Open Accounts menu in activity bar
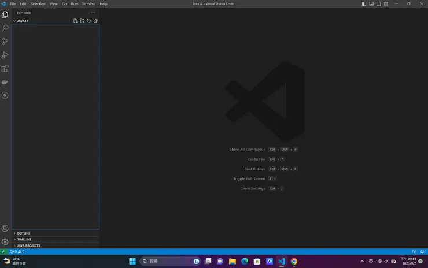Image resolution: width=428 pixels, height=268 pixels. click(x=5, y=229)
